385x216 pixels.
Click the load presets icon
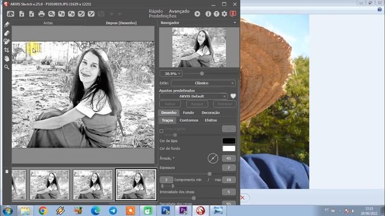click(x=61, y=14)
